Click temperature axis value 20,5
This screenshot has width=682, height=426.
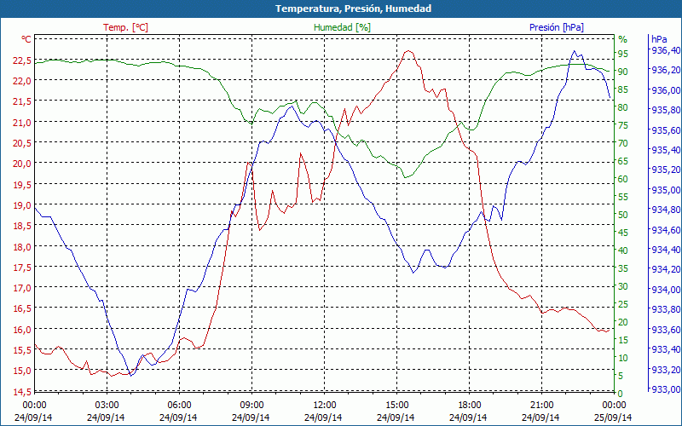pyautogui.click(x=22, y=143)
